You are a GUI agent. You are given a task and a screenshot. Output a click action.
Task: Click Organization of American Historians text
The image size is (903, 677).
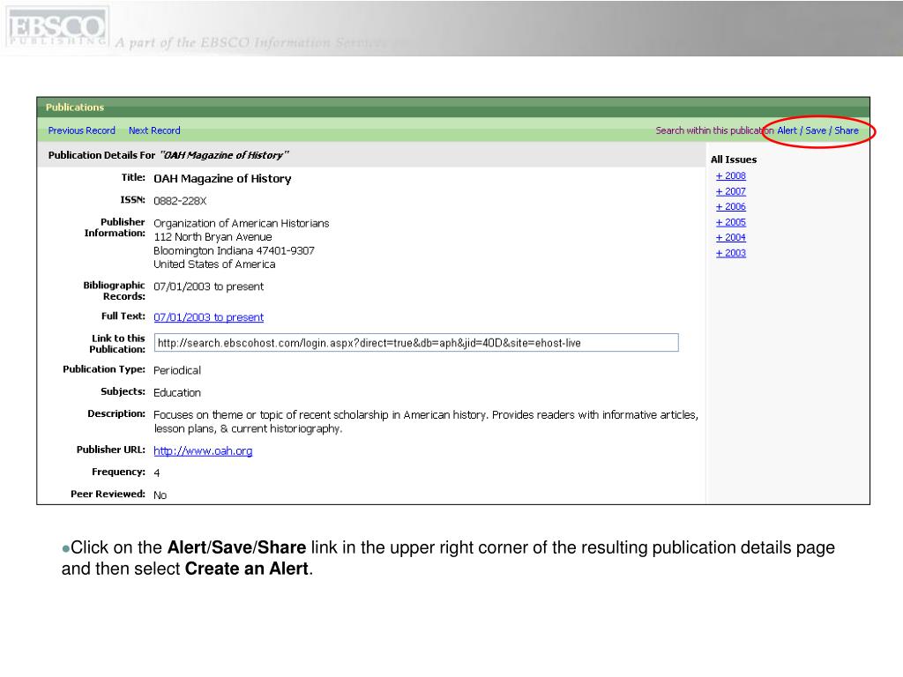click(242, 223)
